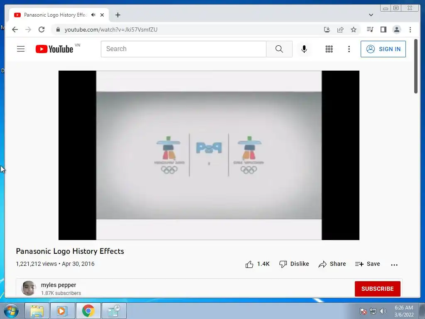Open more actions ellipsis below video

pos(394,265)
